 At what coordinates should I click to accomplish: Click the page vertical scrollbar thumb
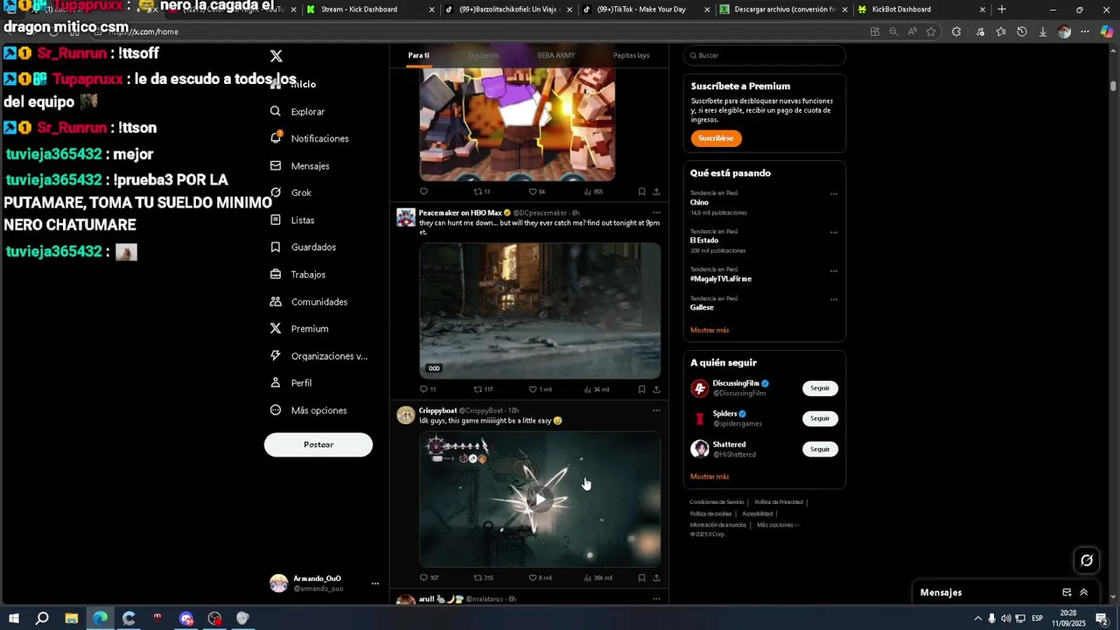pyautogui.click(x=1114, y=86)
